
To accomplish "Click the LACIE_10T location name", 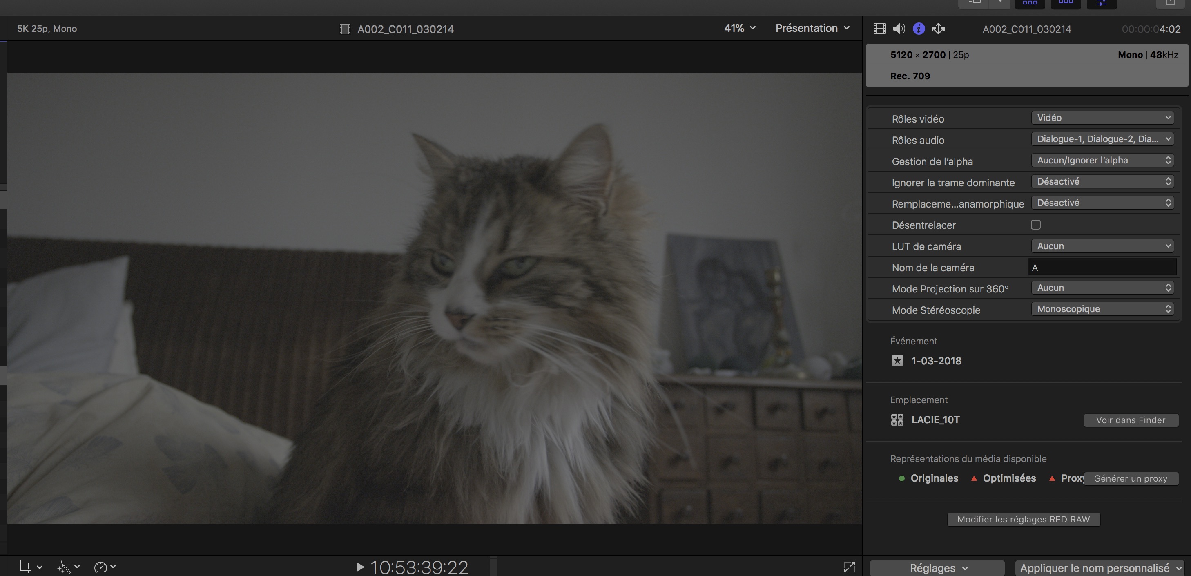I will click(935, 420).
